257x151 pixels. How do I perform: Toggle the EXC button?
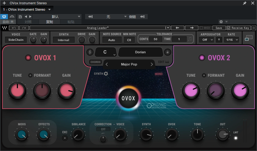pos(65,138)
